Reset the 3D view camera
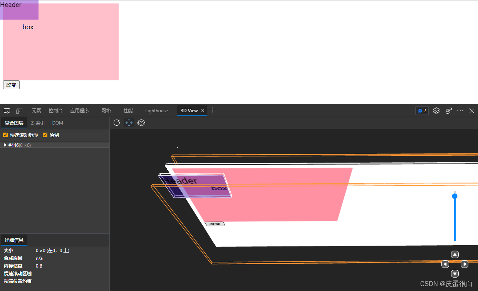Image resolution: width=478 pixels, height=291 pixels. [117, 123]
